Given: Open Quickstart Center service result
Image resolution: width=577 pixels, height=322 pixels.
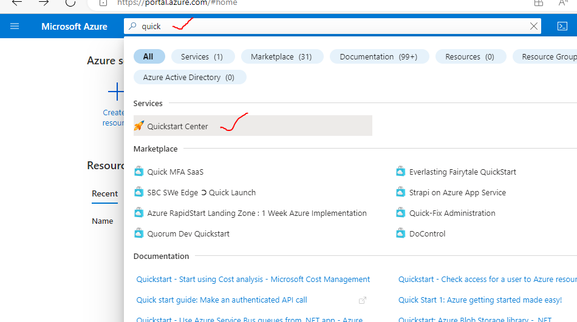Looking at the screenshot, I should 177,126.
